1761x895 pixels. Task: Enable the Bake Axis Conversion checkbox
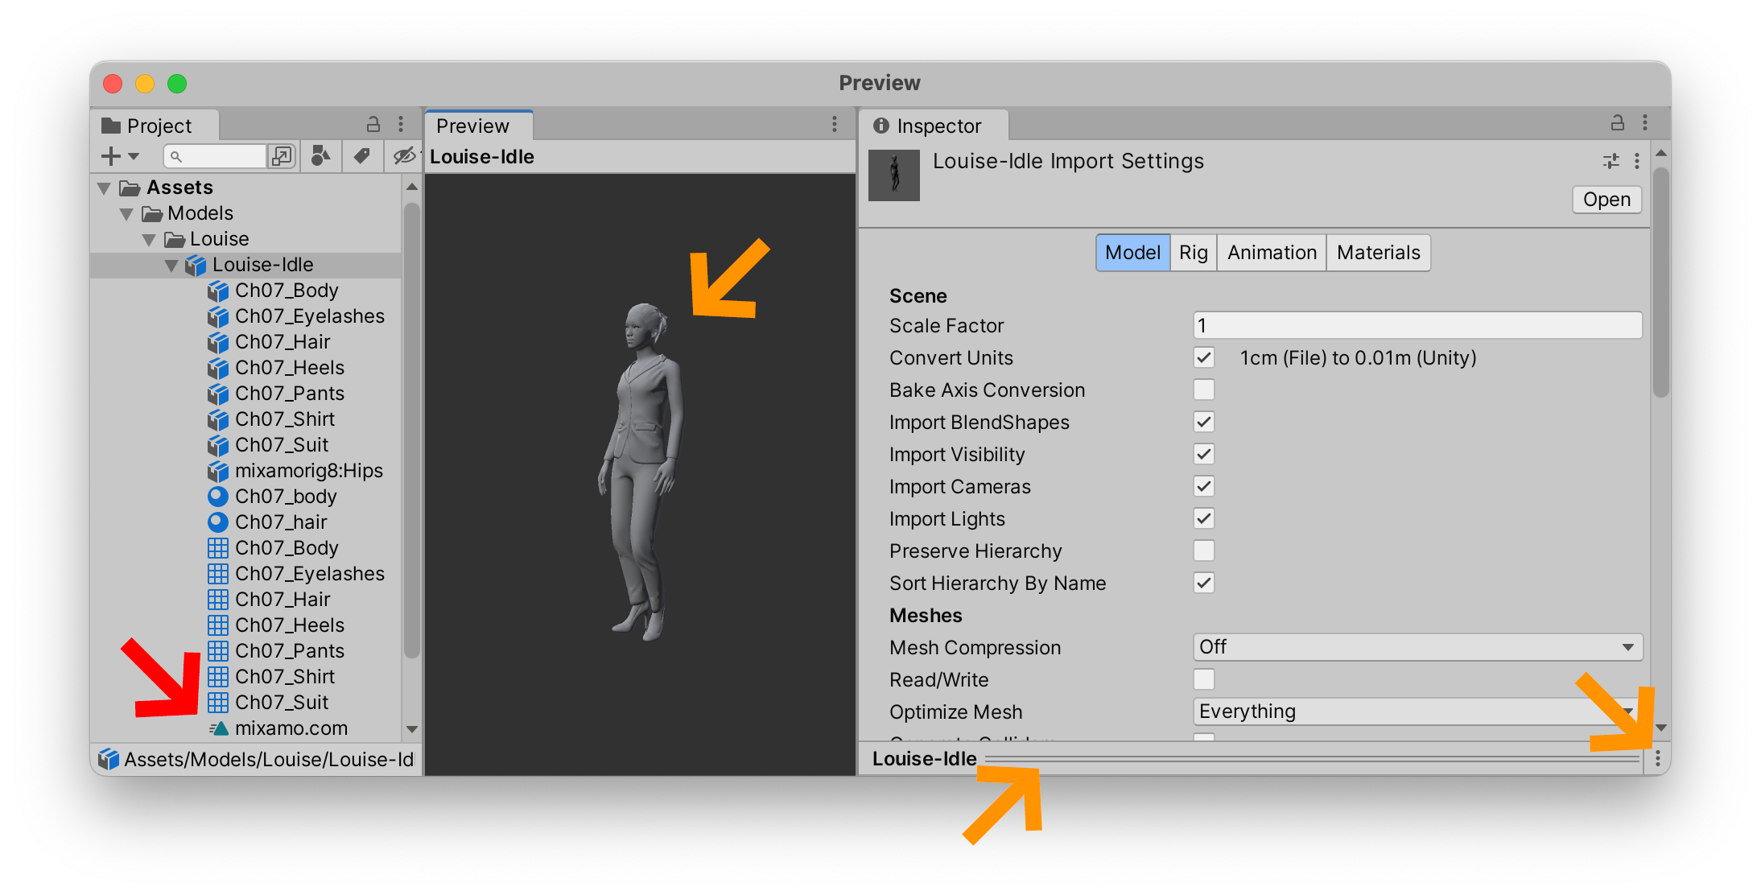(1203, 390)
